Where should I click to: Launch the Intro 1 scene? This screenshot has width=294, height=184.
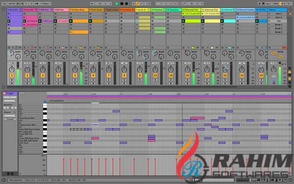269,14
